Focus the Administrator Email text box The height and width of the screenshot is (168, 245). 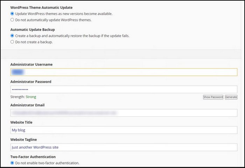click(124, 113)
